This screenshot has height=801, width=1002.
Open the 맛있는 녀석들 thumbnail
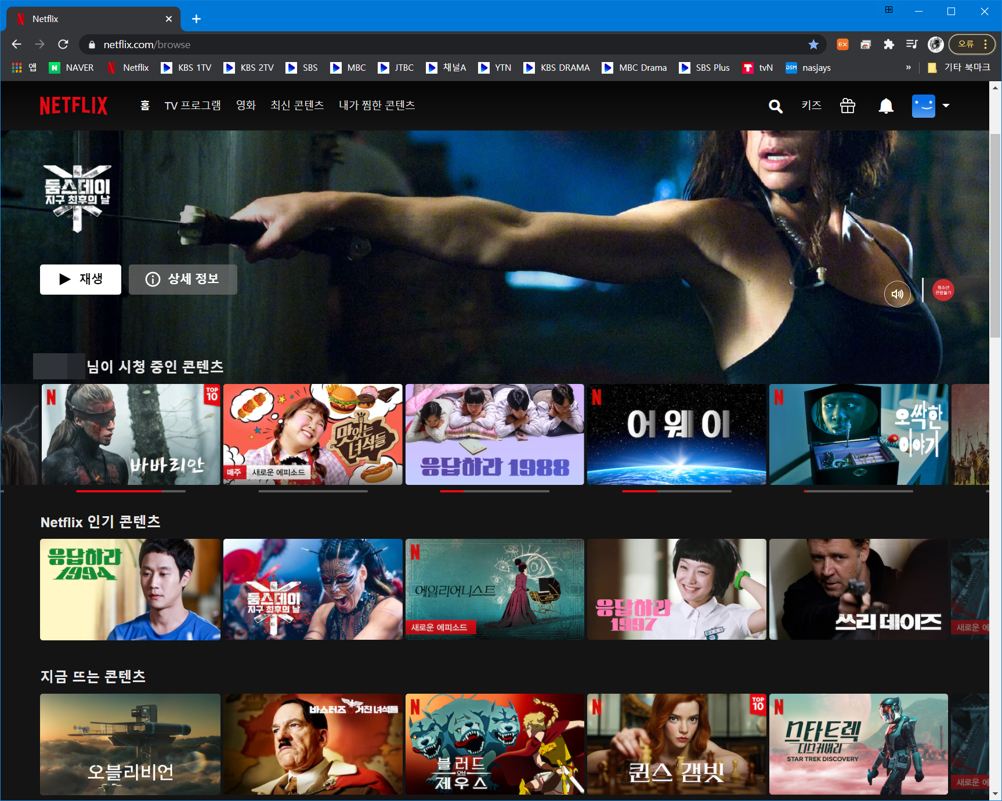tap(313, 434)
